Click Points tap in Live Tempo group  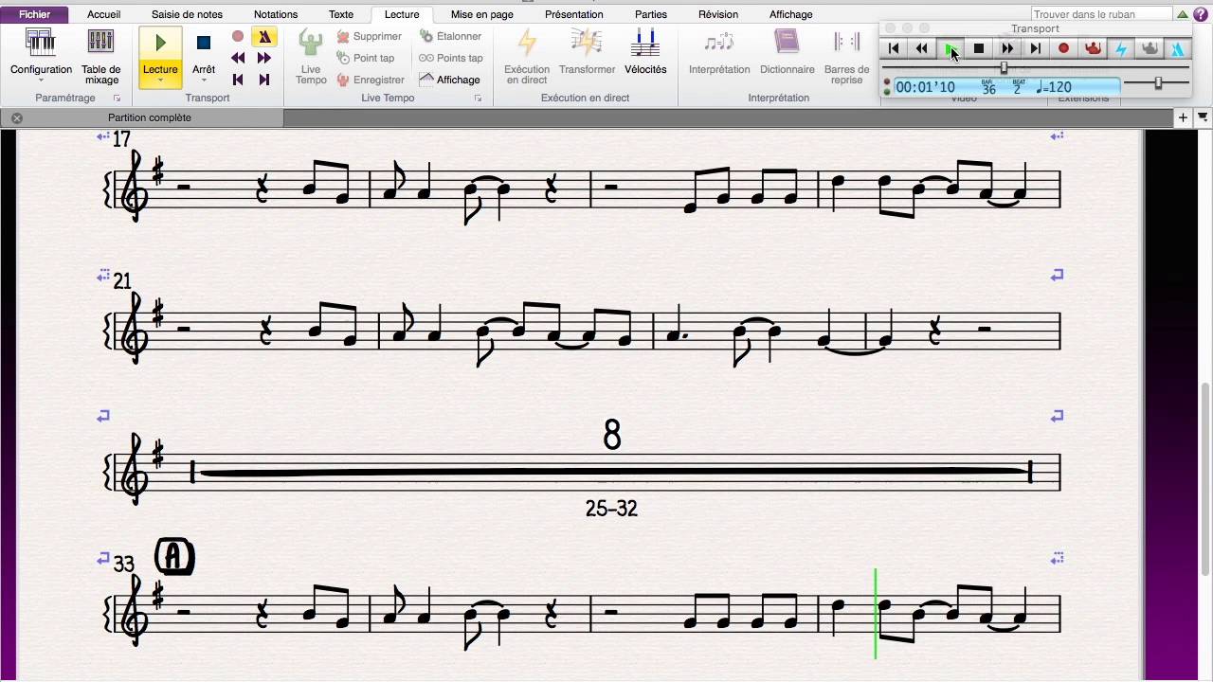point(451,58)
